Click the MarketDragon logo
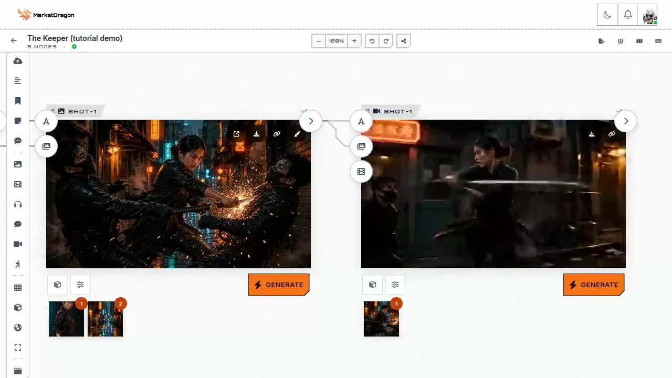Viewport: 672px width, 378px height. pos(46,15)
